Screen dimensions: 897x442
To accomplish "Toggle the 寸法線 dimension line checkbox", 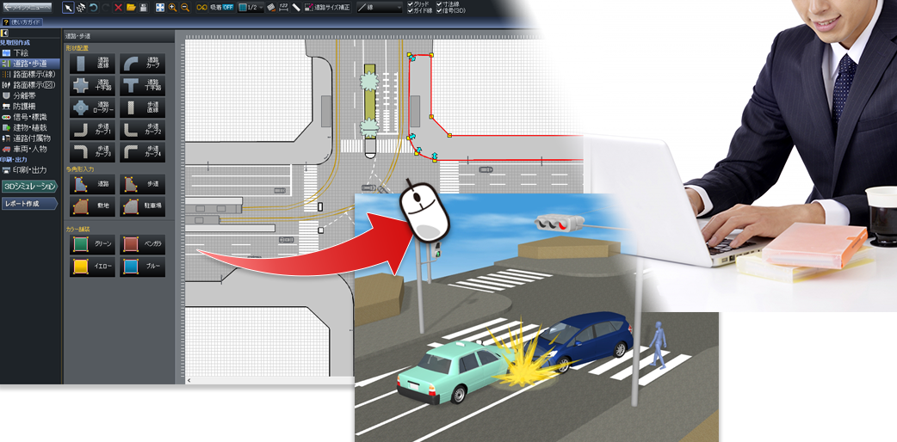I will pyautogui.click(x=441, y=3).
